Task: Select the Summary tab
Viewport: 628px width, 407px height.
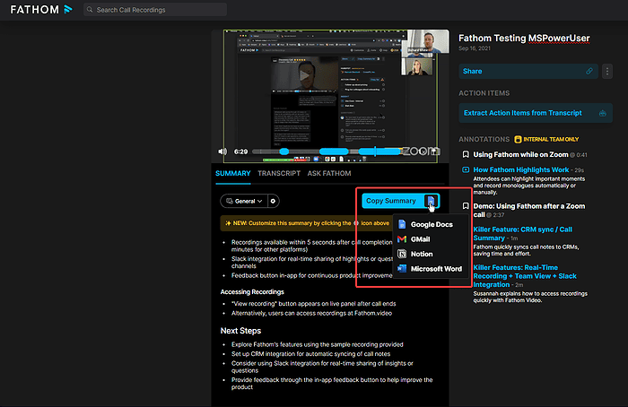Action: click(233, 173)
